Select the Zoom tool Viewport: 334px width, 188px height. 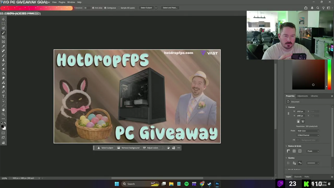[3, 114]
